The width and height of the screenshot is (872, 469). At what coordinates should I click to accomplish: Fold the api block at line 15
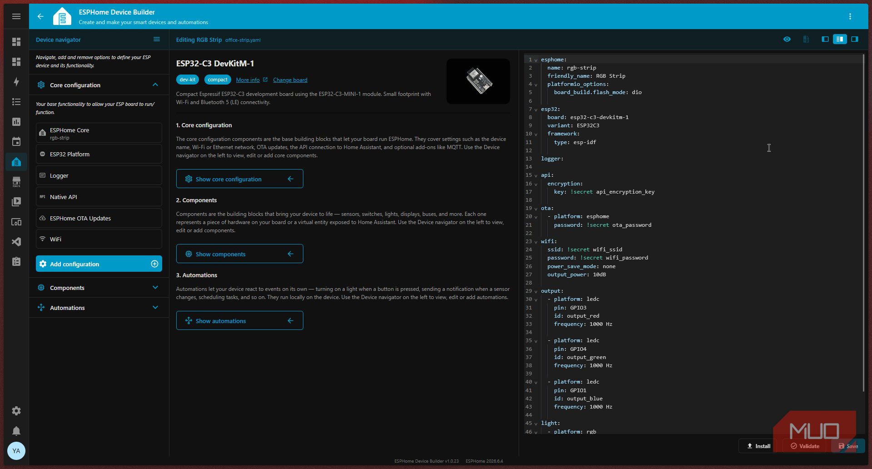(x=536, y=175)
